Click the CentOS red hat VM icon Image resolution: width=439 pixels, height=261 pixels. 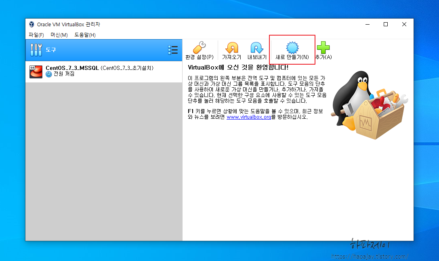[x=36, y=72]
